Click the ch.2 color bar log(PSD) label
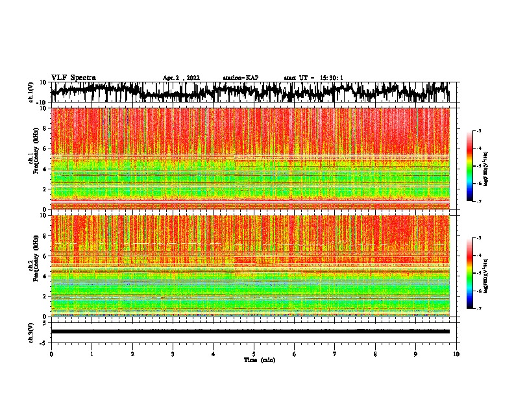 tap(486, 276)
